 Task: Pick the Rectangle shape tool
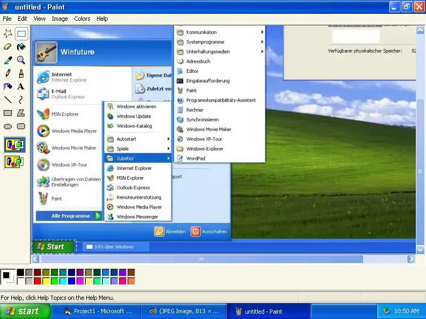pyautogui.click(x=8, y=113)
